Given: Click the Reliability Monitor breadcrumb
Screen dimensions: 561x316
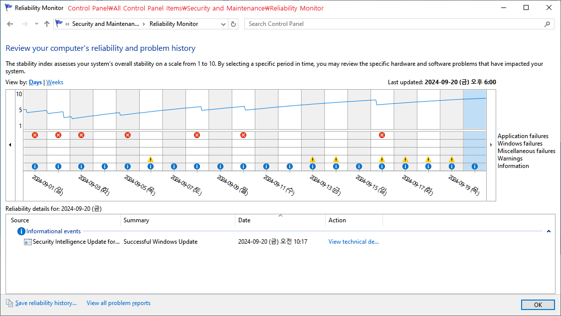Looking at the screenshot, I should pos(174,24).
